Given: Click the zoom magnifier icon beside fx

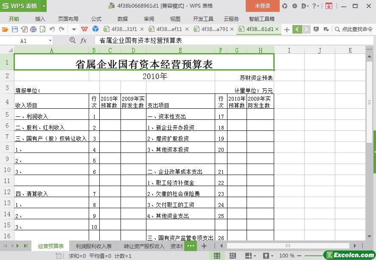Looking at the screenshot, I should (x=73, y=40).
